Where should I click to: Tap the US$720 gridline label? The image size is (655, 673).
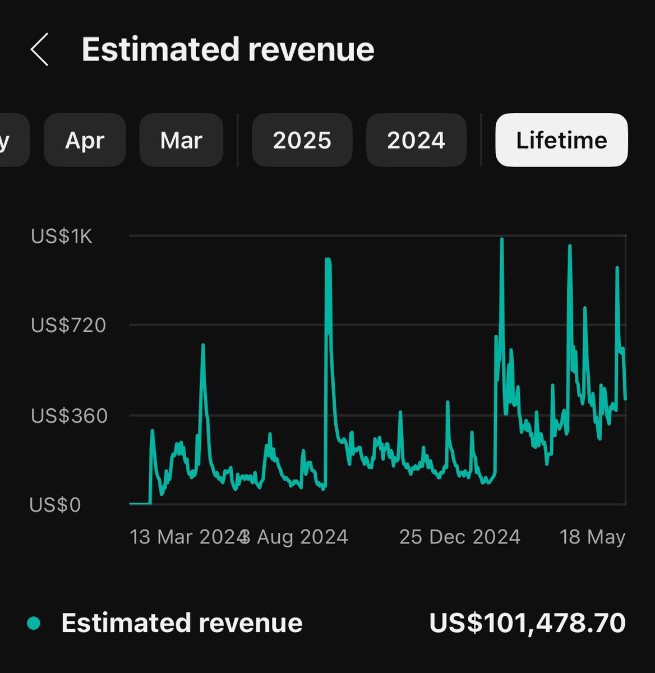tap(68, 326)
